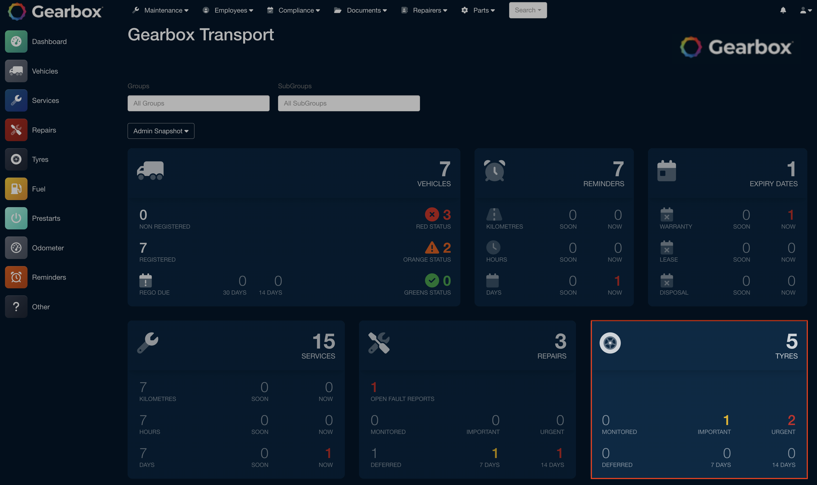This screenshot has height=485, width=817.
Task: Click the Tyres wheel sidebar icon
Action: [x=16, y=159]
